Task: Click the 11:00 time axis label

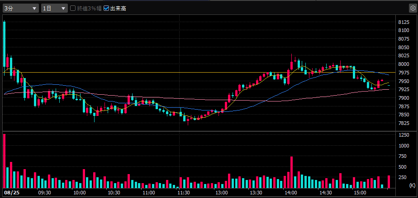Action: point(149,193)
